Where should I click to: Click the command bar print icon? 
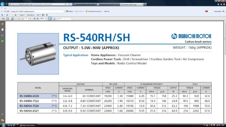coord(16,15)
